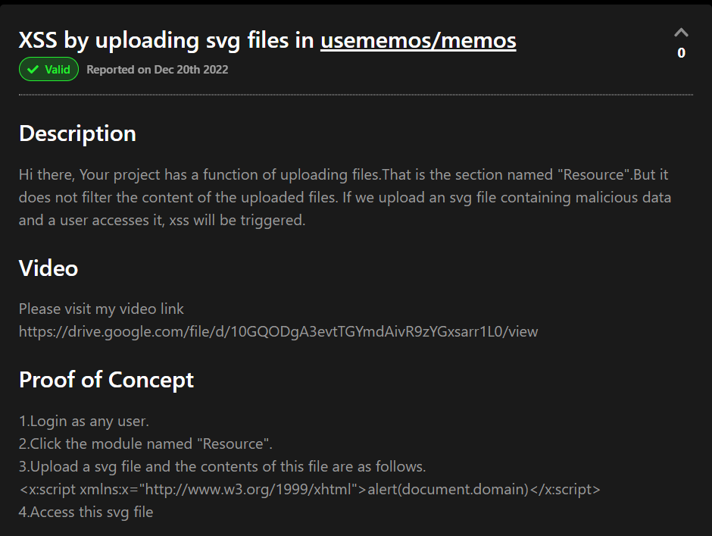Click the line starting 'does not filter'

[345, 197]
